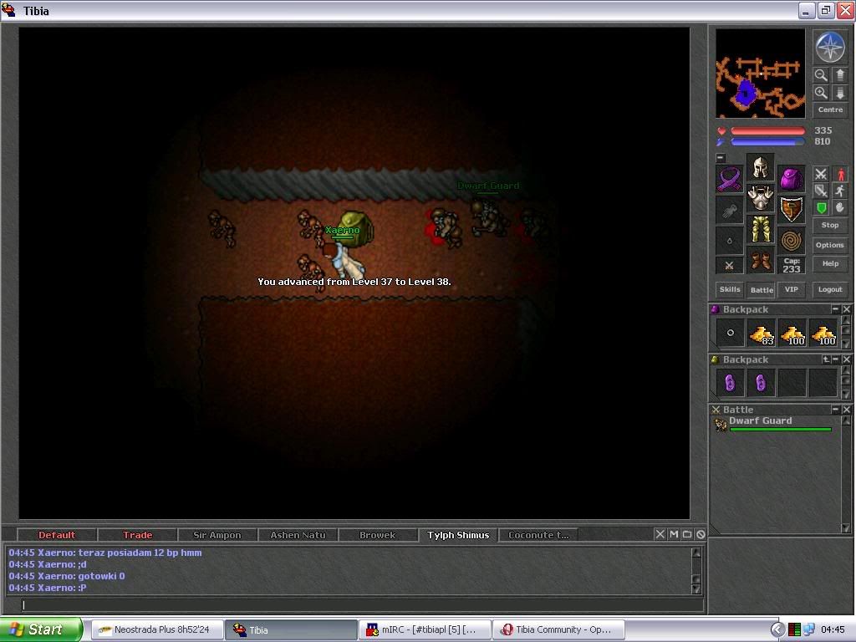Toggle stand-still mode with the red figure

(x=840, y=174)
